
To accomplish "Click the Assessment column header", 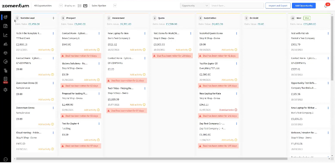I will click(119, 18).
